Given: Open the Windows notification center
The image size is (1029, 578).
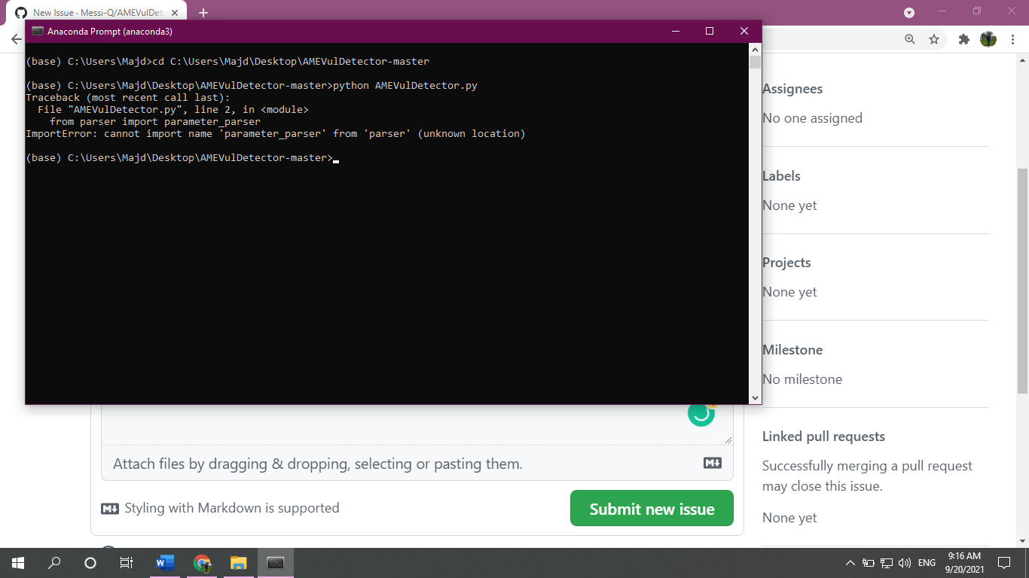Looking at the screenshot, I should 1004,563.
